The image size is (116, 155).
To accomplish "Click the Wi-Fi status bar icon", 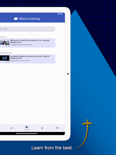I will pos(59,14).
